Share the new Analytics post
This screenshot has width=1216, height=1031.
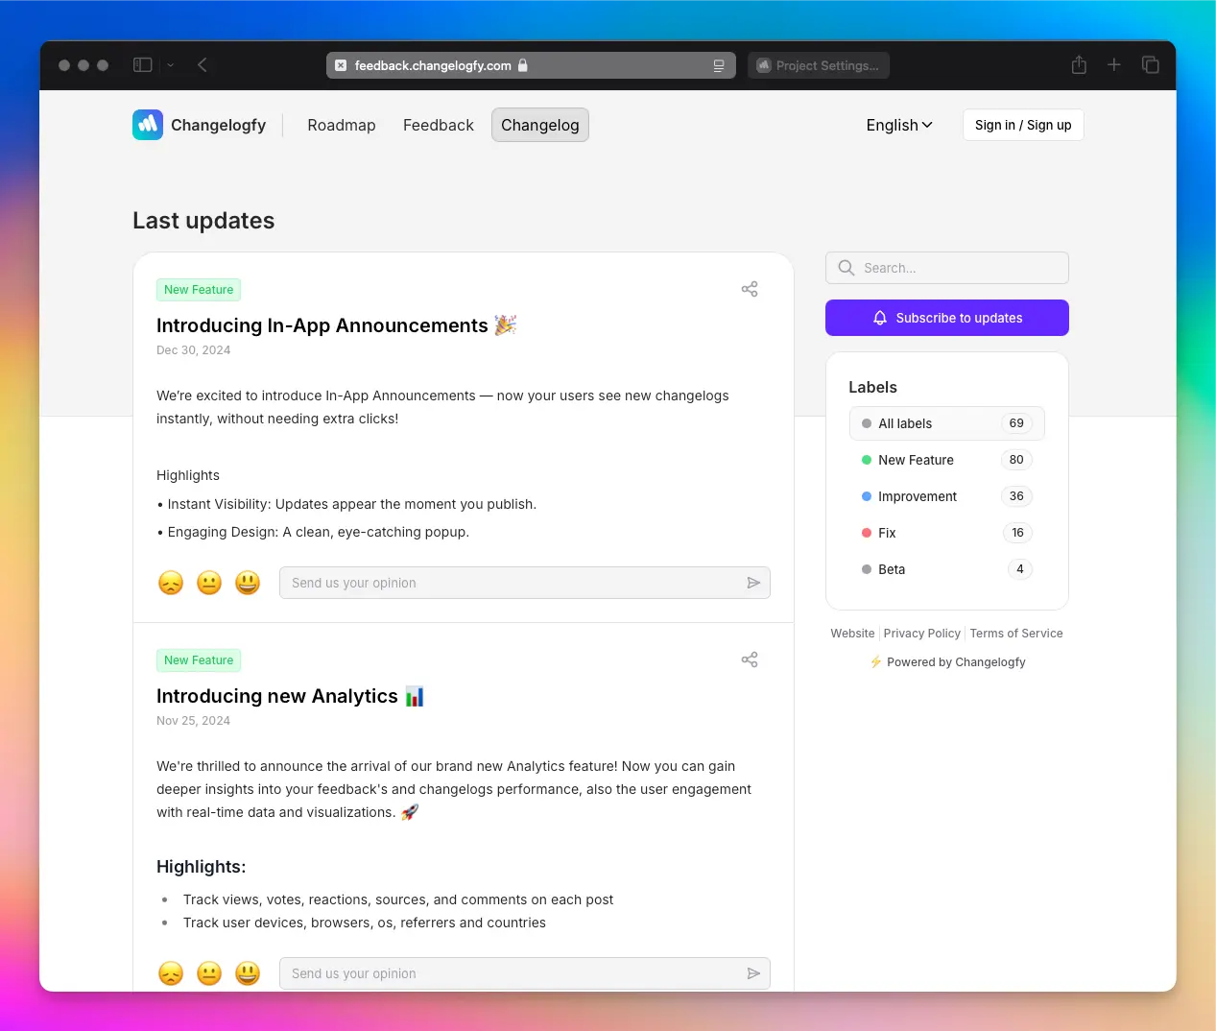click(750, 659)
